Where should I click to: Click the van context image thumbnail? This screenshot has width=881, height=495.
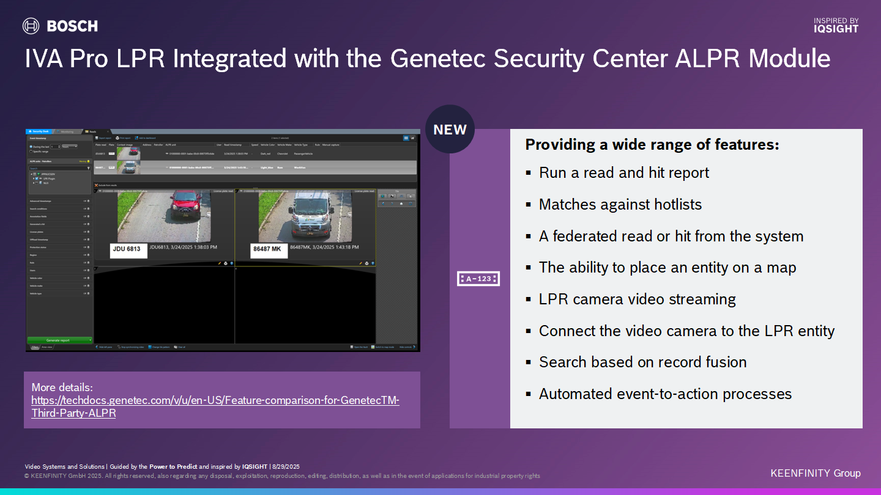coord(128,167)
